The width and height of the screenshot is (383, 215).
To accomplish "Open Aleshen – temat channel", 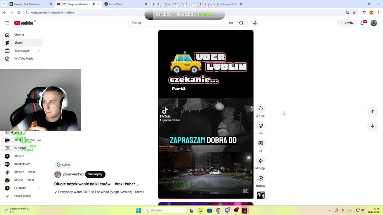I will 23,172.
